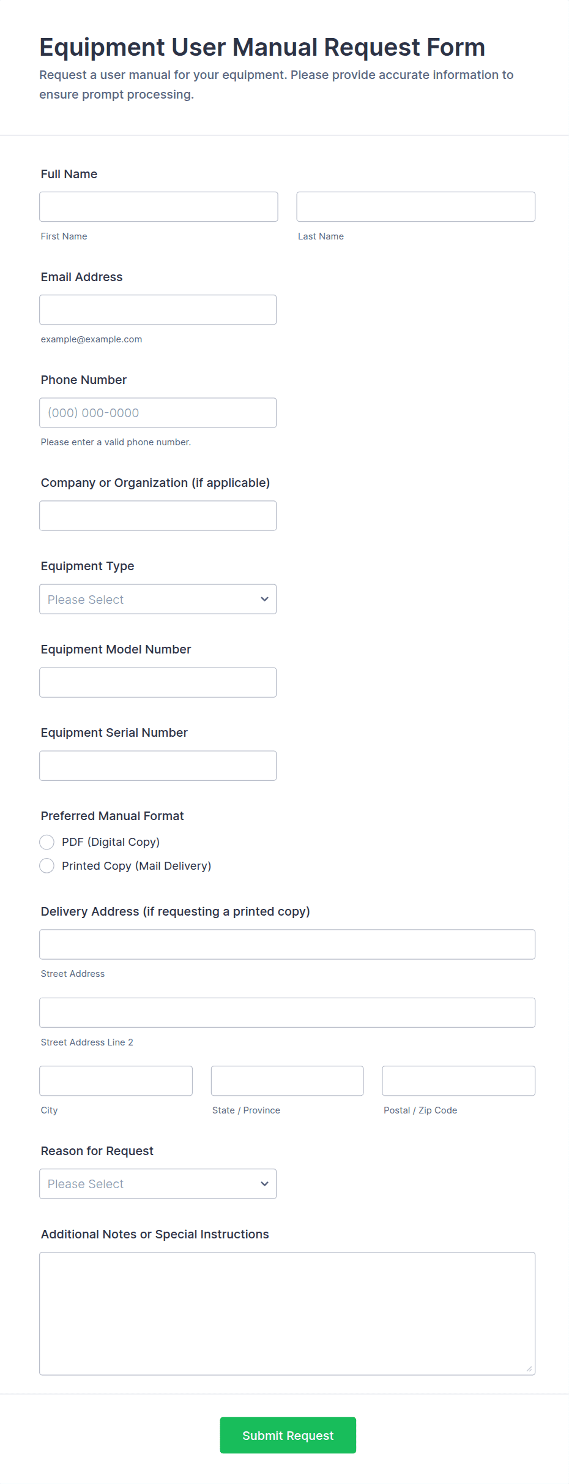
Task: Click the Last Name input field
Action: (415, 207)
